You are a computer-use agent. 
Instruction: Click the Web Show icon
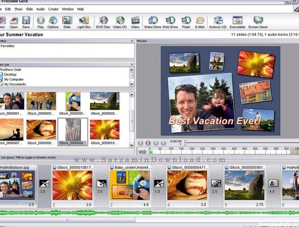click(x=170, y=22)
